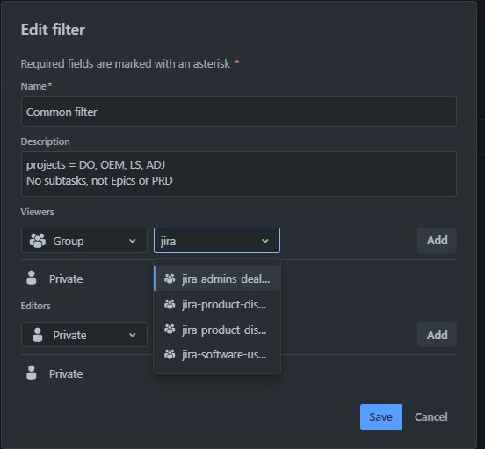Open the Viewers Group type dropdown
The image size is (485, 449).
(84, 241)
